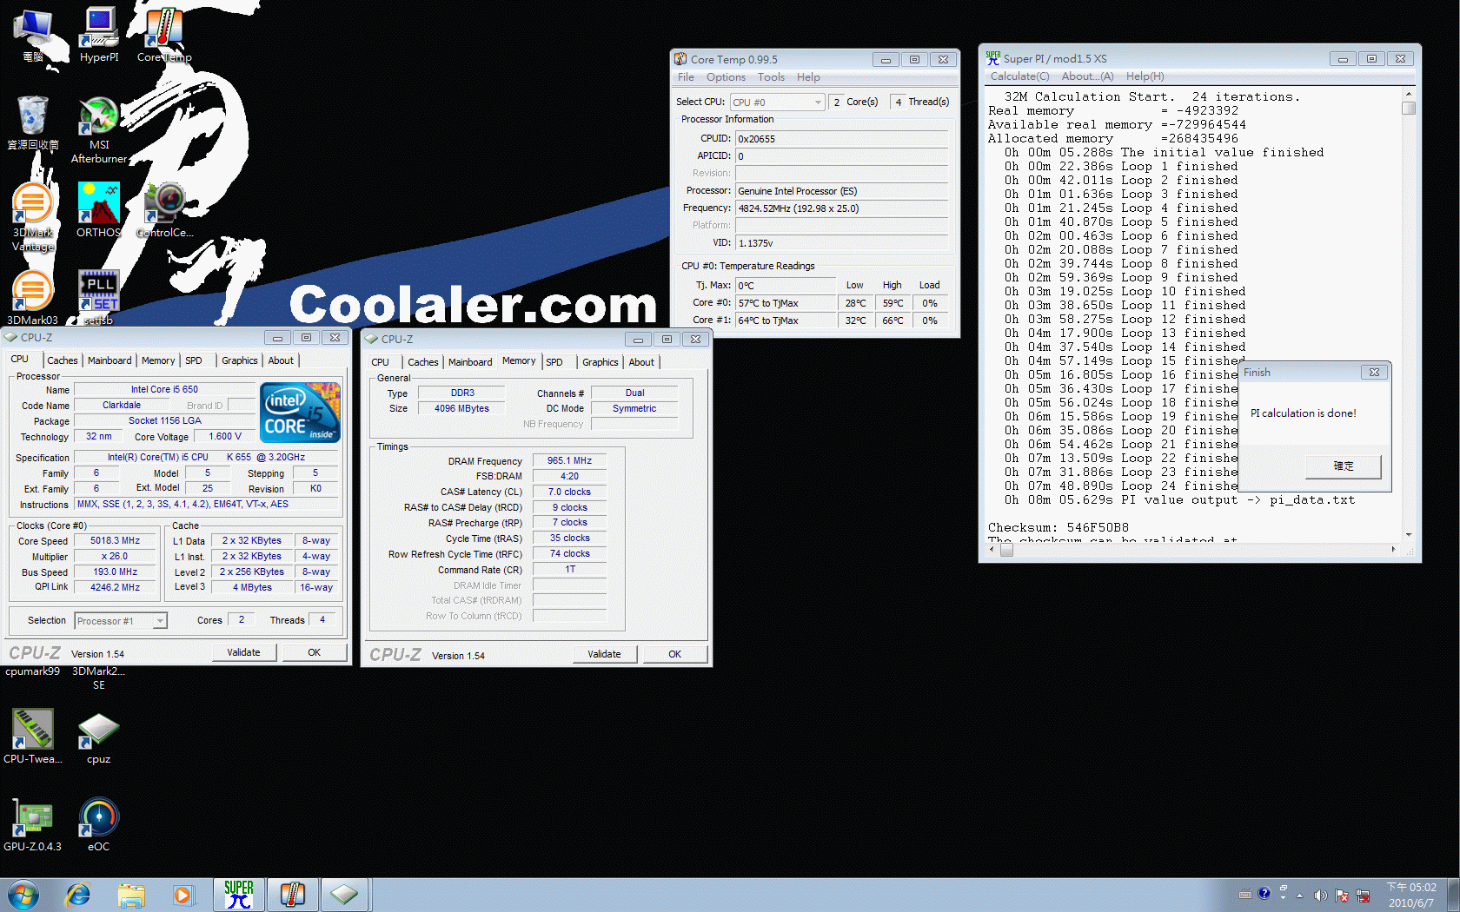The width and height of the screenshot is (1460, 912).
Task: Click the volume speaker tray icon
Action: 1320,895
